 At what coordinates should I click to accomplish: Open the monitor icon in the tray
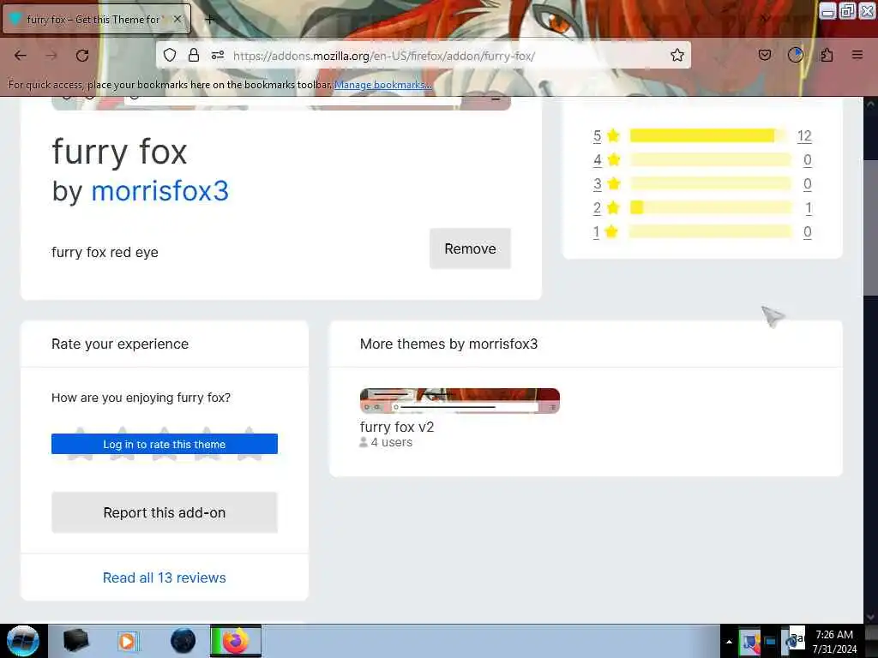click(x=771, y=642)
